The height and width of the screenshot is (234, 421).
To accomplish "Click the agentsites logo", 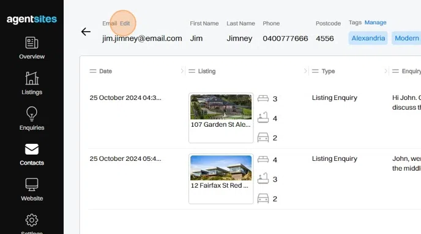I will click(x=32, y=19).
